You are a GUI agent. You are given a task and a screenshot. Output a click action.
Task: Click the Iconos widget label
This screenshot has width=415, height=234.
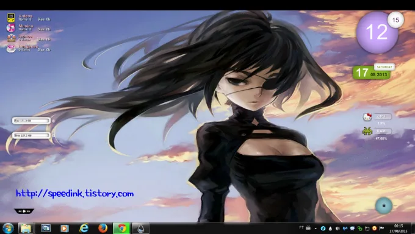click(26, 36)
